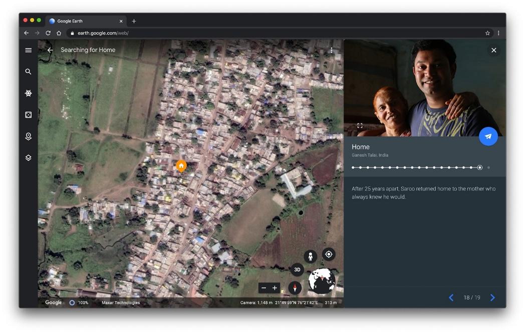Click the Home heading in the panel

click(361, 147)
